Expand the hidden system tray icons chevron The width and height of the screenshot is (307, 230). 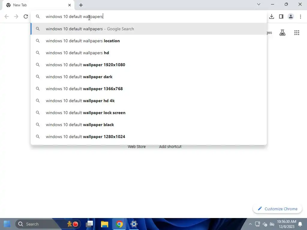(250, 224)
